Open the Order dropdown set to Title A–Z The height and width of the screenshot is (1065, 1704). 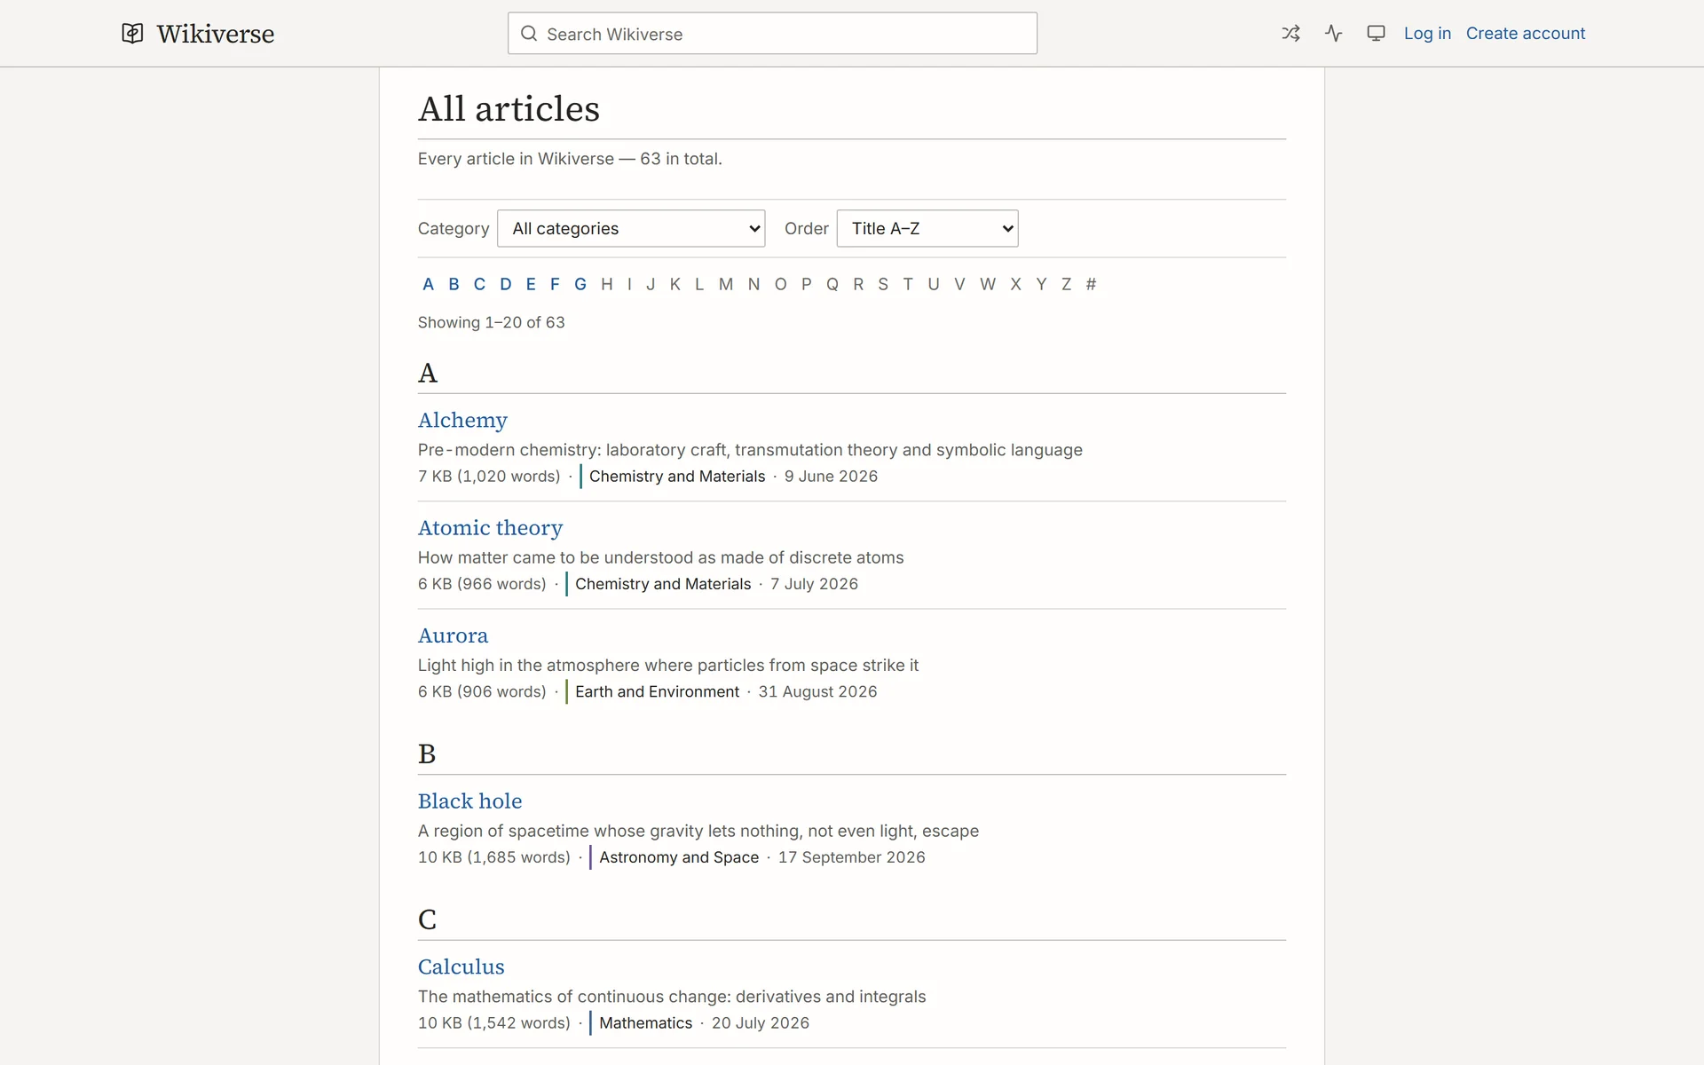927,228
